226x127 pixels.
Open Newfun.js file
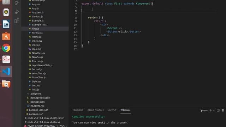[37, 57]
